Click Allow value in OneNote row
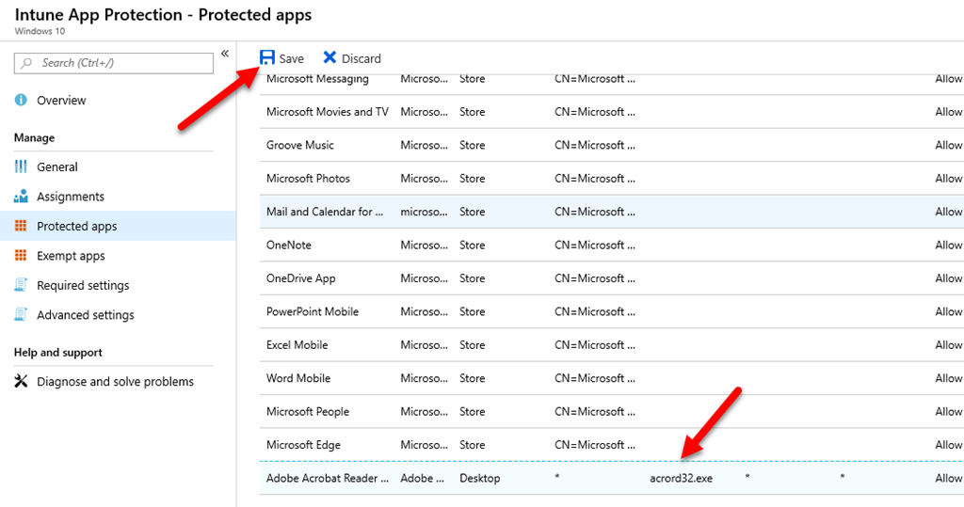Viewport: 964px width, 507px height. (x=947, y=245)
